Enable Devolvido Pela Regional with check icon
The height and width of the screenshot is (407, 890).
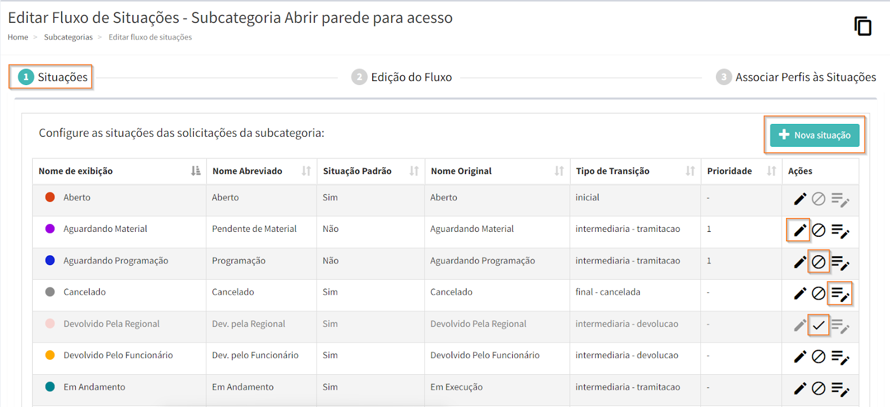[x=818, y=325]
